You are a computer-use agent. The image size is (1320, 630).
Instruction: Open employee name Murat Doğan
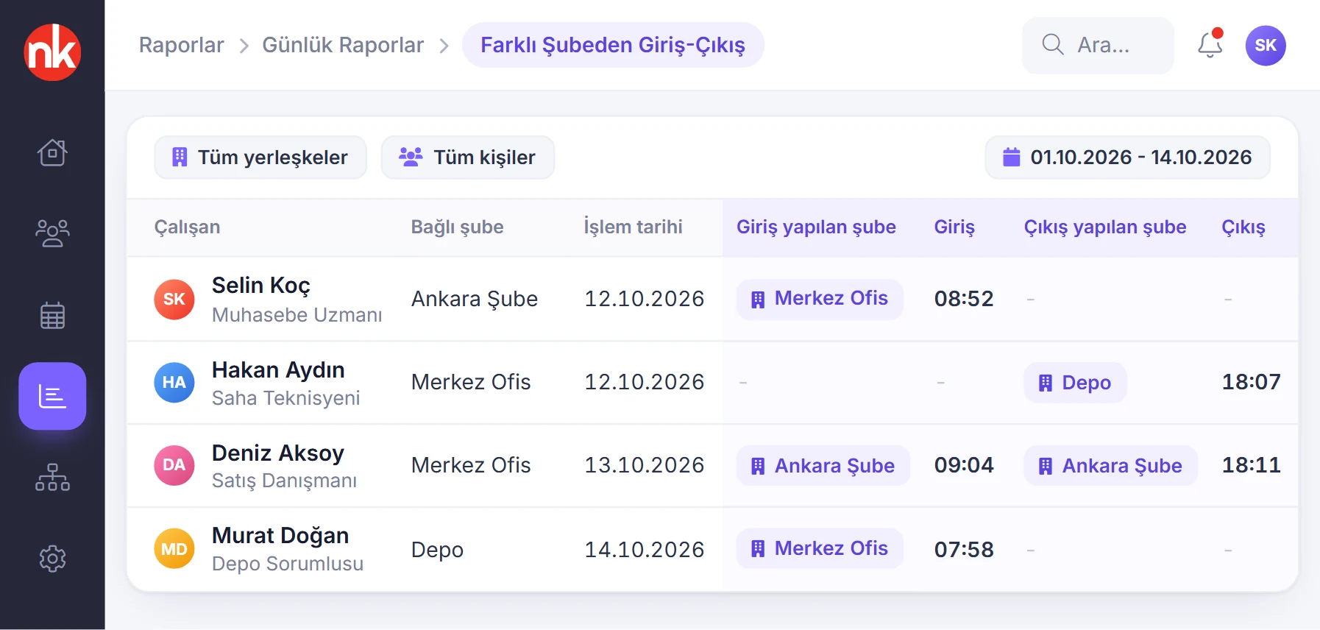click(x=280, y=536)
